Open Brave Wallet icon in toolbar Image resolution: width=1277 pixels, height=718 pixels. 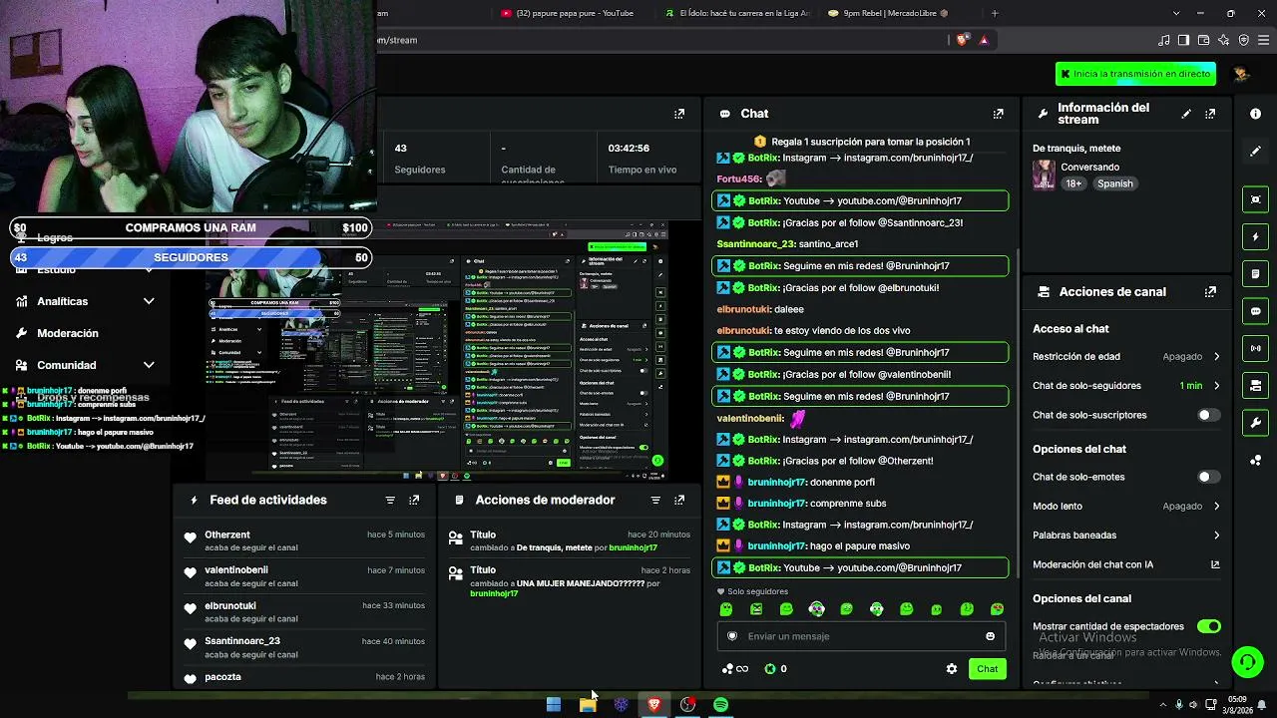pyautogui.click(x=1204, y=40)
